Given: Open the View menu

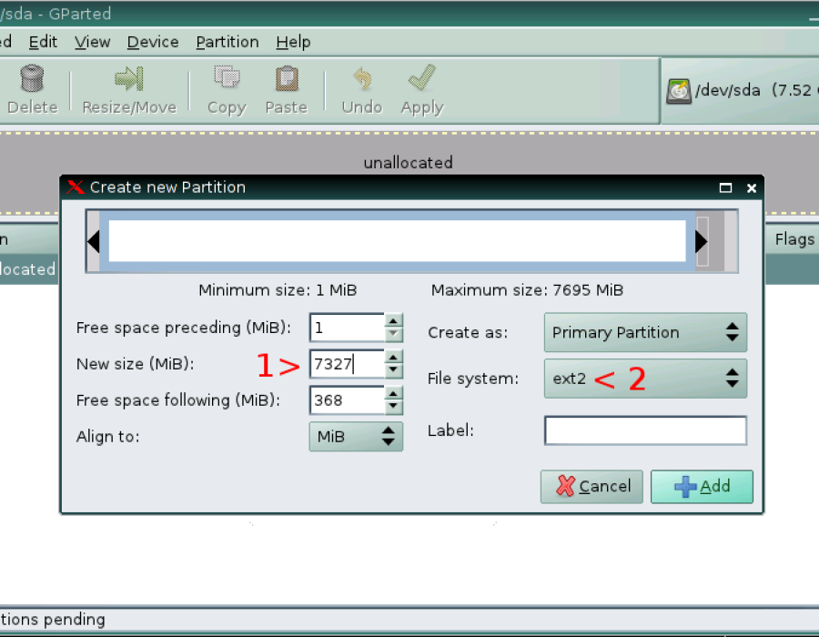Looking at the screenshot, I should coord(93,42).
